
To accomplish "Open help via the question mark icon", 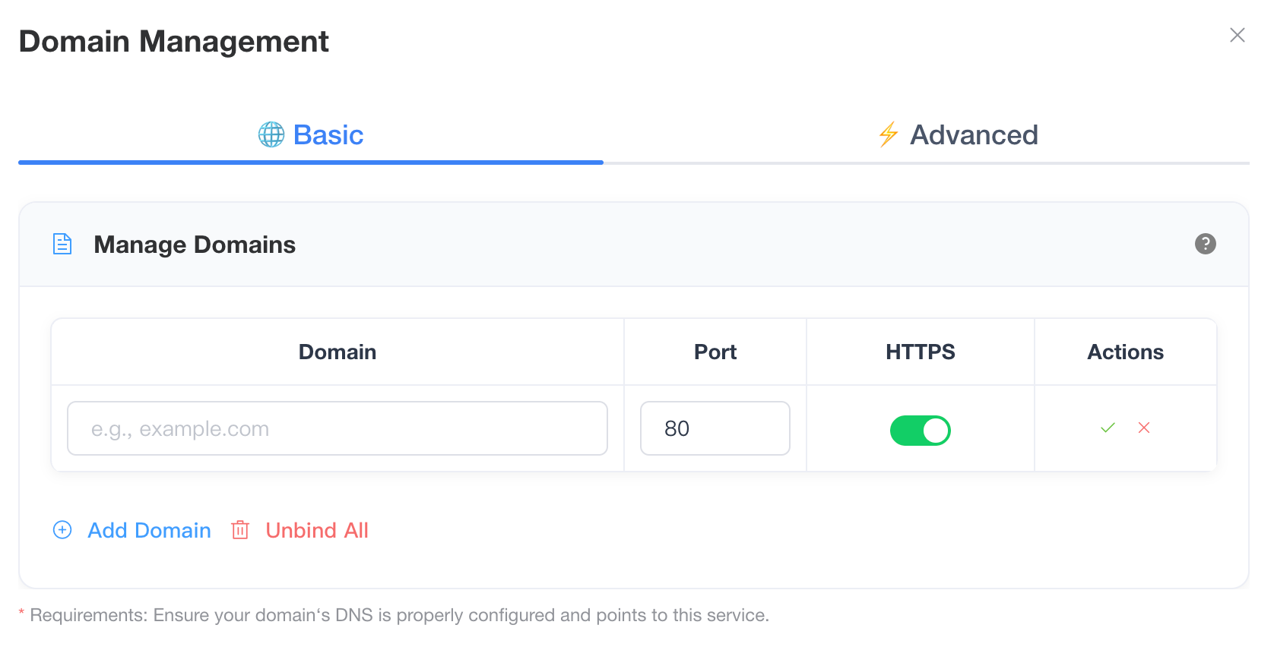I will click(x=1205, y=244).
